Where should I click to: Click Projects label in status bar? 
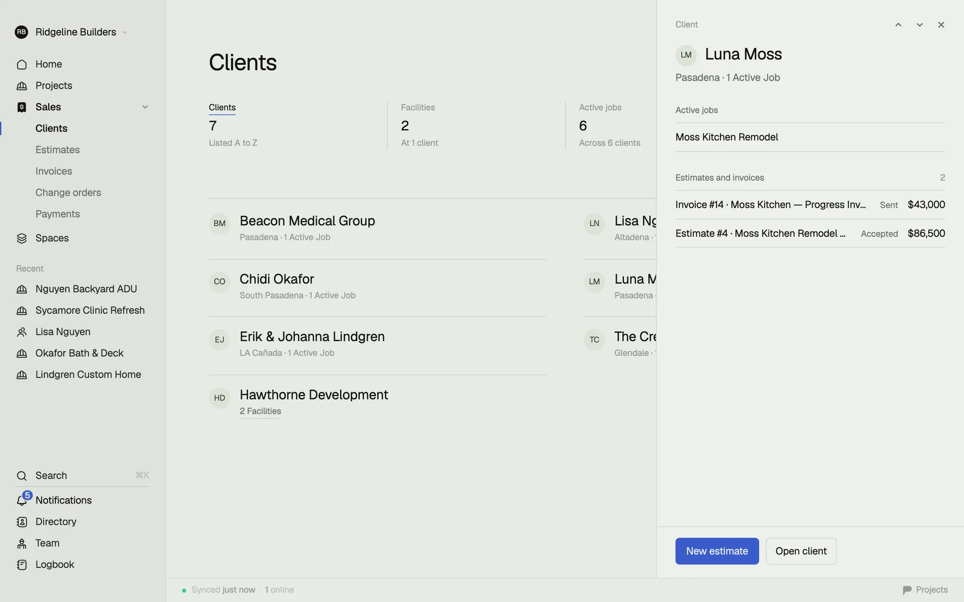click(931, 590)
